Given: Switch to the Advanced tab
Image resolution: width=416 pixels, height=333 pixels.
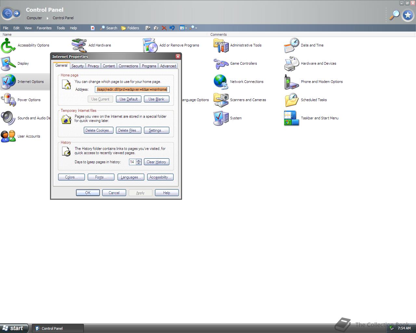Looking at the screenshot, I should pyautogui.click(x=168, y=66).
